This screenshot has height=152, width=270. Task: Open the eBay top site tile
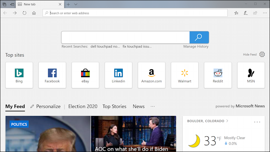(86, 75)
